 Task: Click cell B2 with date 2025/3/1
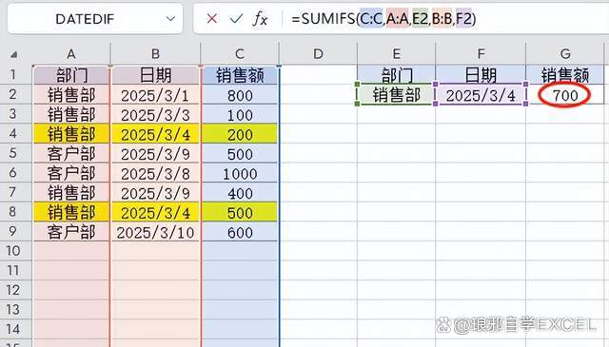pos(156,95)
